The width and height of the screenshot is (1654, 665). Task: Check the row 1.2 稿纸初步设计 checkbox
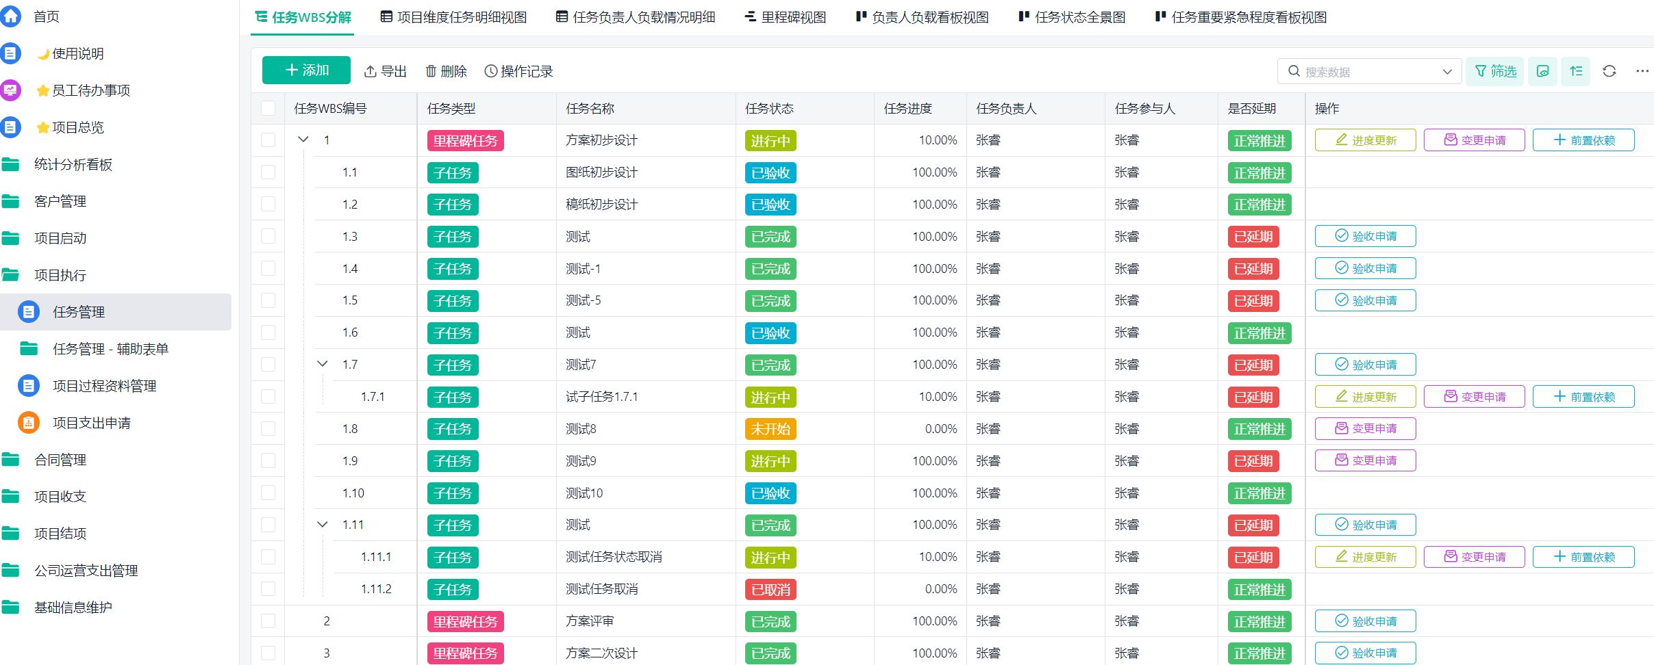(x=268, y=205)
